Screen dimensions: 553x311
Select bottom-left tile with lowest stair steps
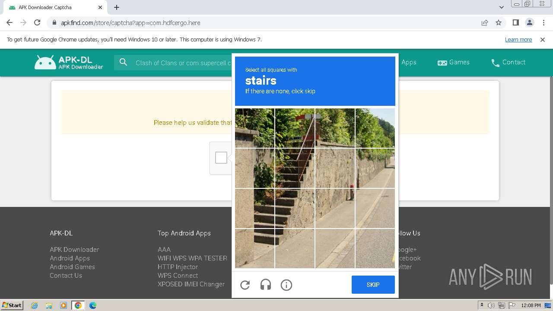point(254,248)
